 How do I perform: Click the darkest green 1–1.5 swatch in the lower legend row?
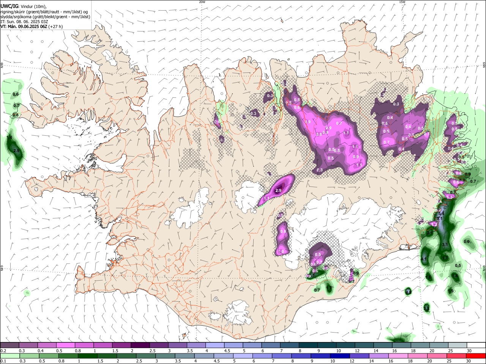(87, 356)
